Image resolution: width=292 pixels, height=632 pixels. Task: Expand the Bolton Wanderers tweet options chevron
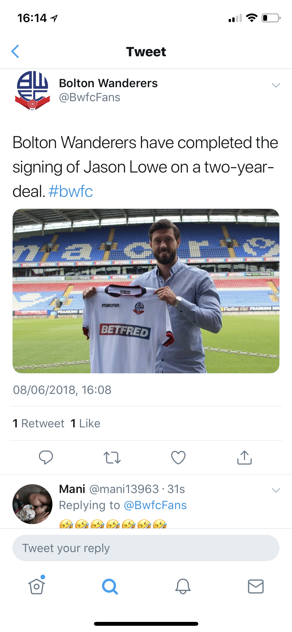click(276, 85)
